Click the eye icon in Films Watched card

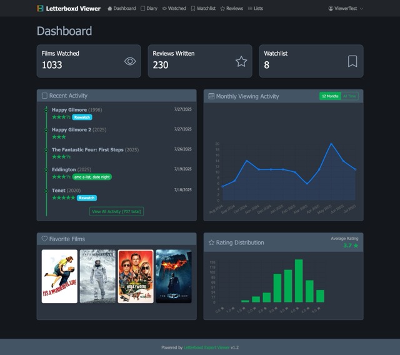tap(130, 61)
